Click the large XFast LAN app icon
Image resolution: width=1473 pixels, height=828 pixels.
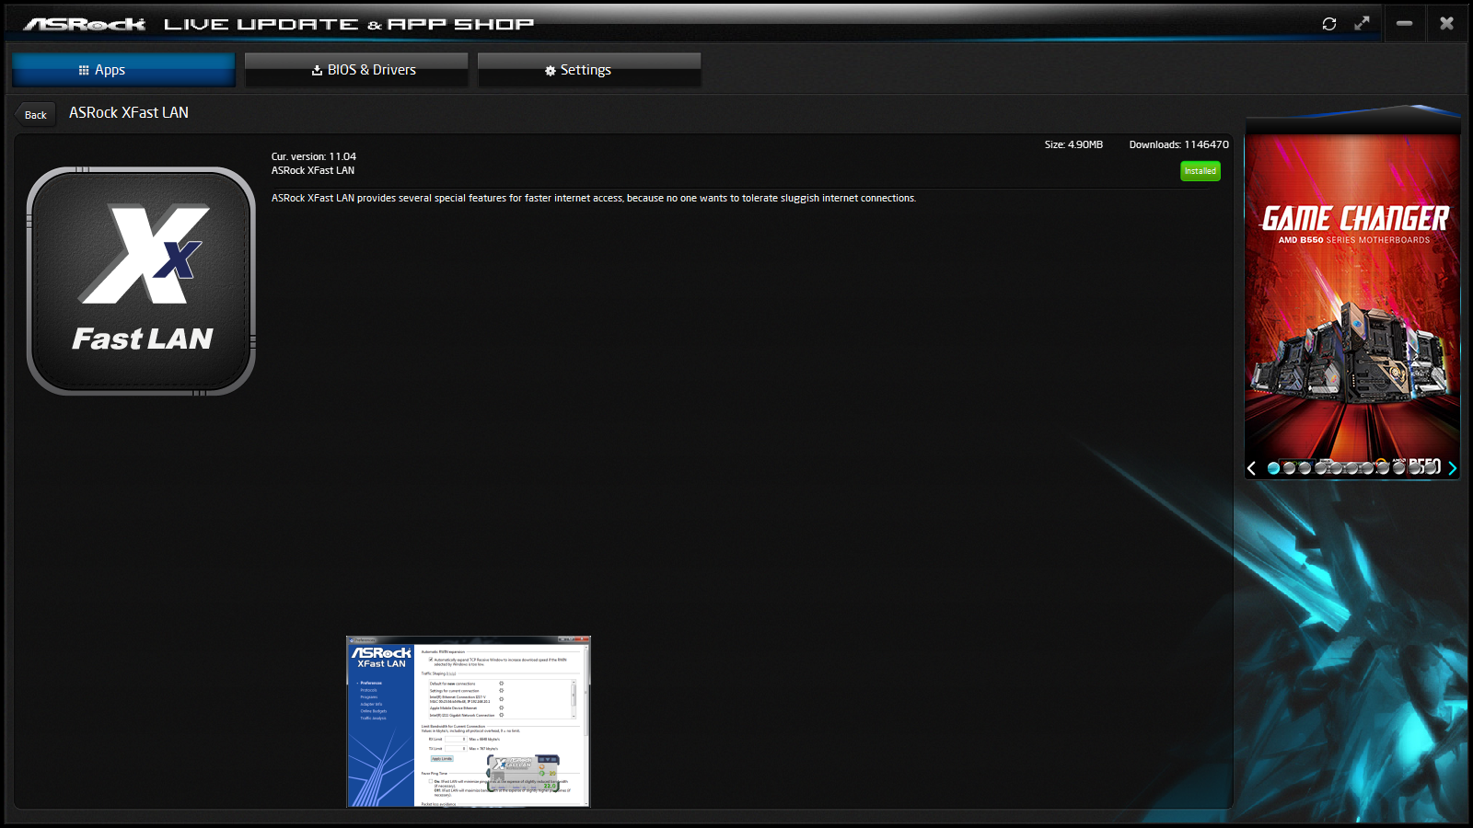coord(141,282)
